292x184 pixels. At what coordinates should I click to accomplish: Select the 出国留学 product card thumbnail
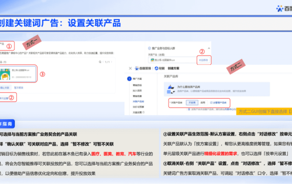pyautogui.click(x=5, y=74)
